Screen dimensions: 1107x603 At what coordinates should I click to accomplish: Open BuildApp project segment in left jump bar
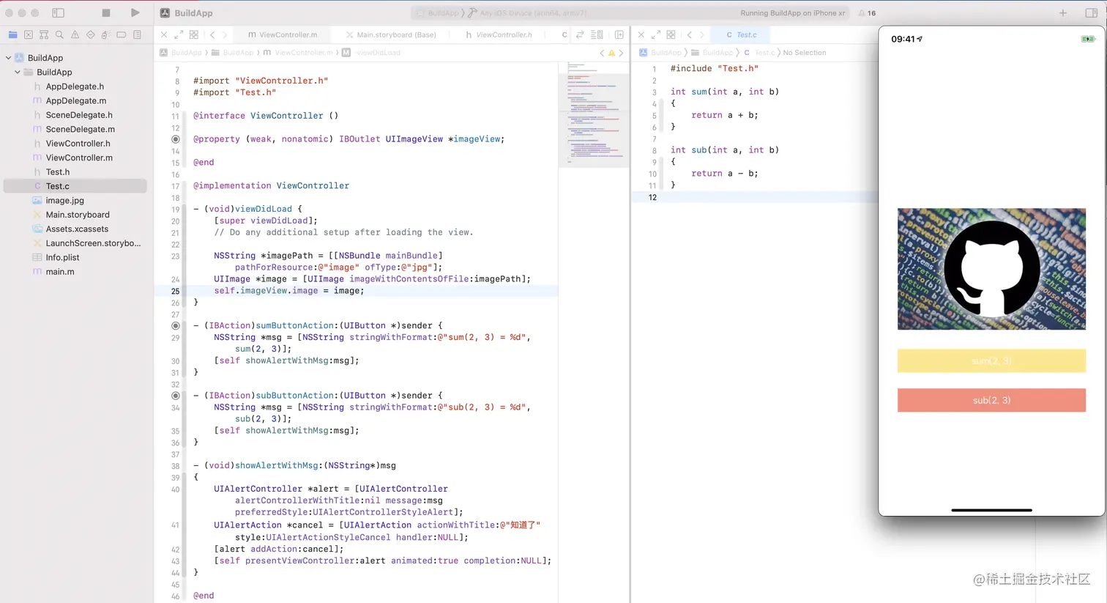pos(181,53)
